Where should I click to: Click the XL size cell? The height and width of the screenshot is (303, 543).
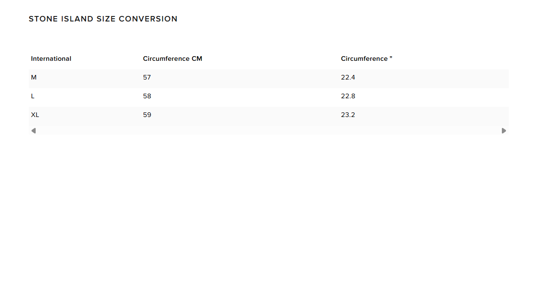tap(35, 115)
